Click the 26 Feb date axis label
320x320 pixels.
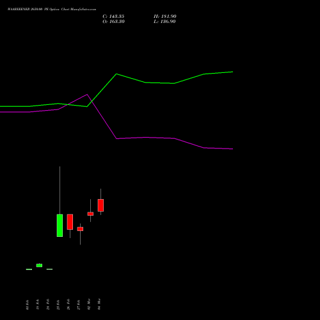68,305
